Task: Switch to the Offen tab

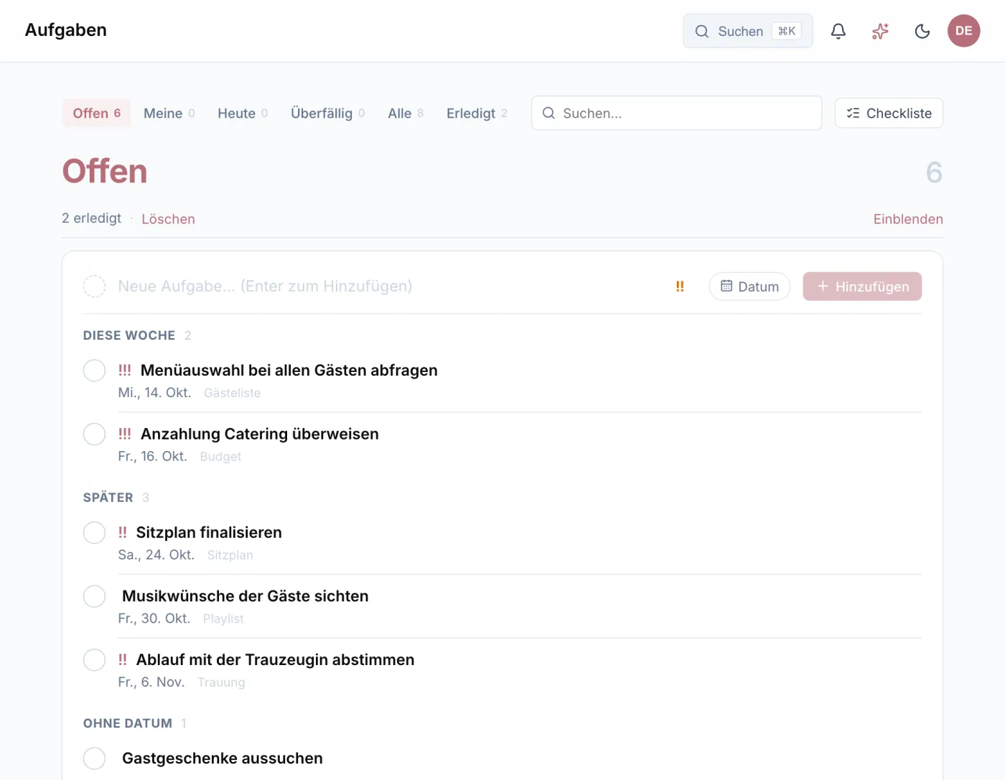Action: [x=97, y=113]
